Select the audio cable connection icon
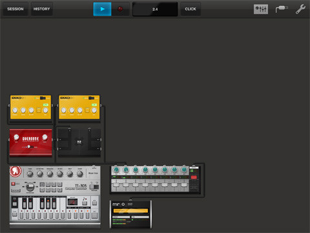Viewport: 310px width, 233px height. [x=282, y=9]
